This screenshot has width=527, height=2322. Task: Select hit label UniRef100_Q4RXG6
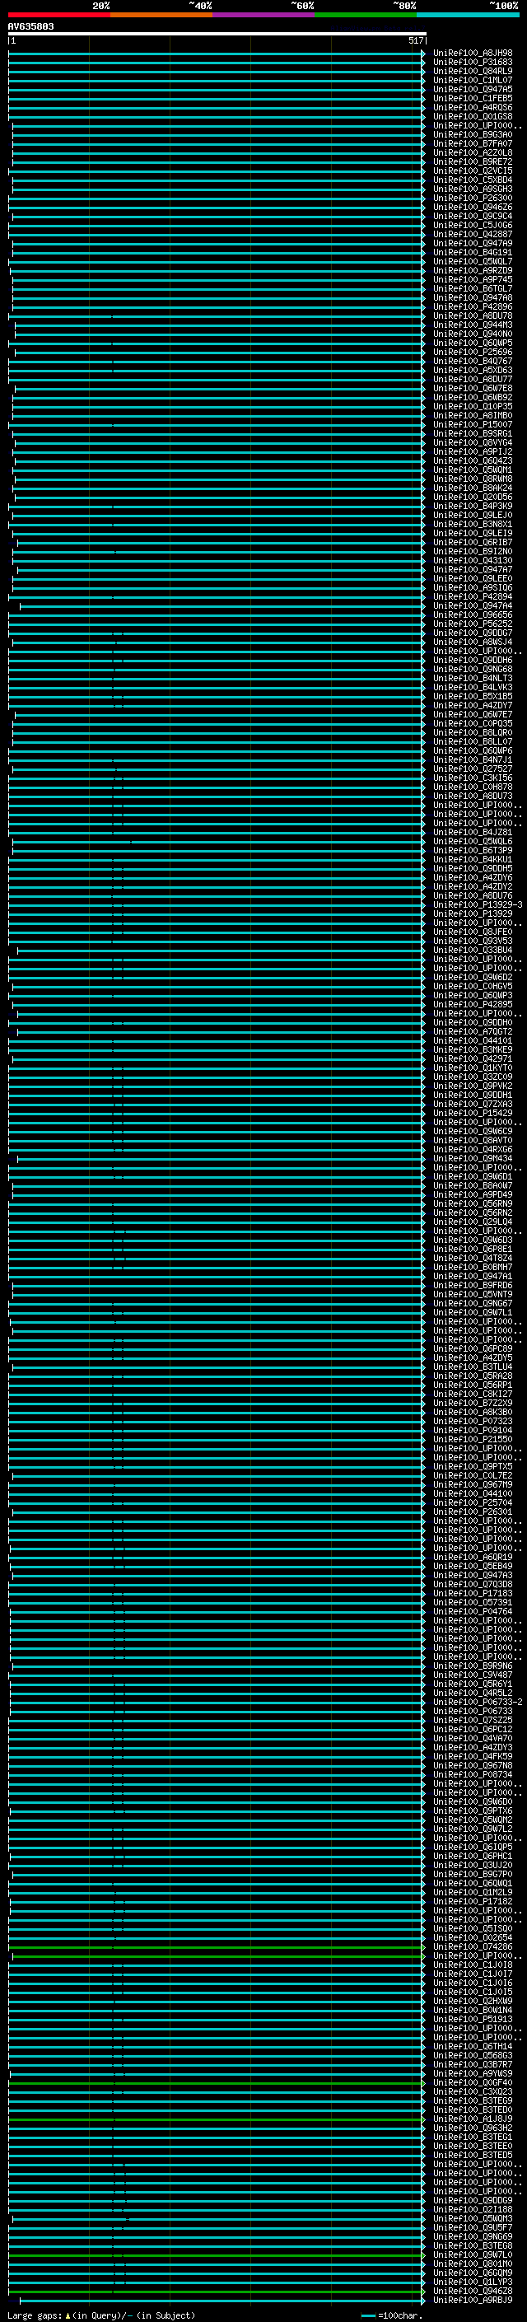coord(472,1149)
